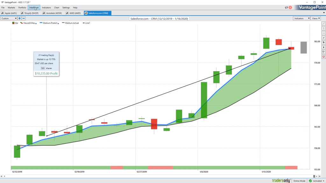Click the blue minus zoom-out button

coord(24,18)
